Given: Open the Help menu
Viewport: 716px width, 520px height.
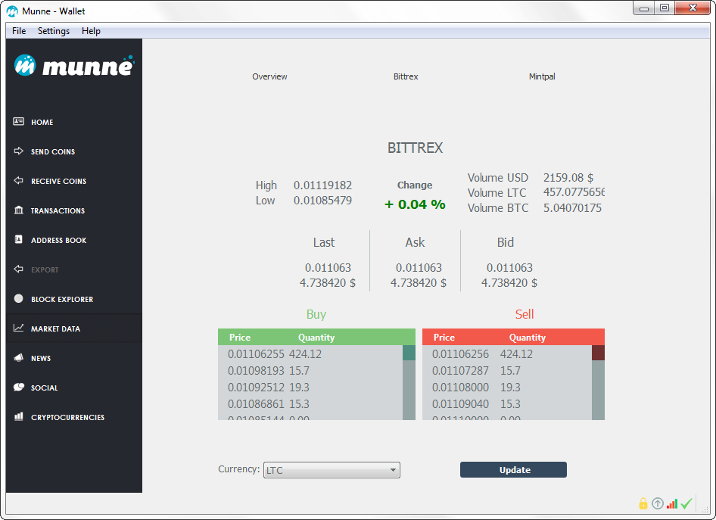Looking at the screenshot, I should pyautogui.click(x=91, y=31).
